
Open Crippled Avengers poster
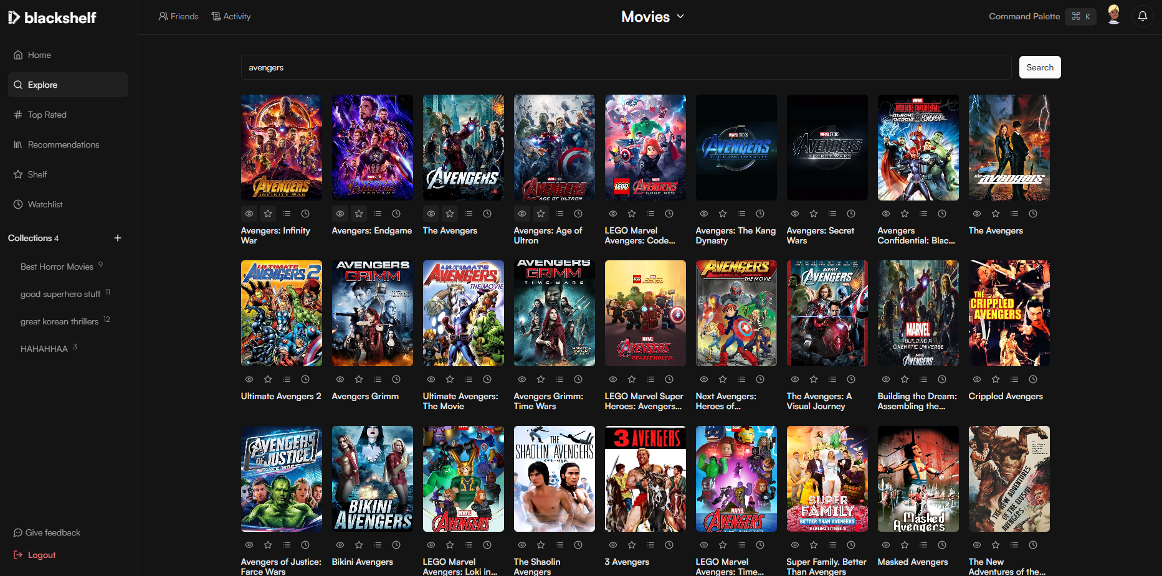pos(1009,313)
